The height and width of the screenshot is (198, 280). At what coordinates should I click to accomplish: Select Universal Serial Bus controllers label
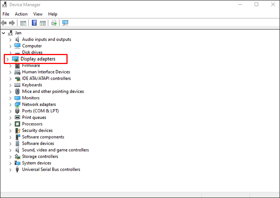51,169
